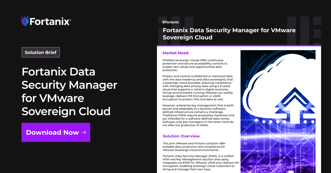
Task: Click the Fortanix Data Security Manager headline link
Action: click(x=69, y=91)
